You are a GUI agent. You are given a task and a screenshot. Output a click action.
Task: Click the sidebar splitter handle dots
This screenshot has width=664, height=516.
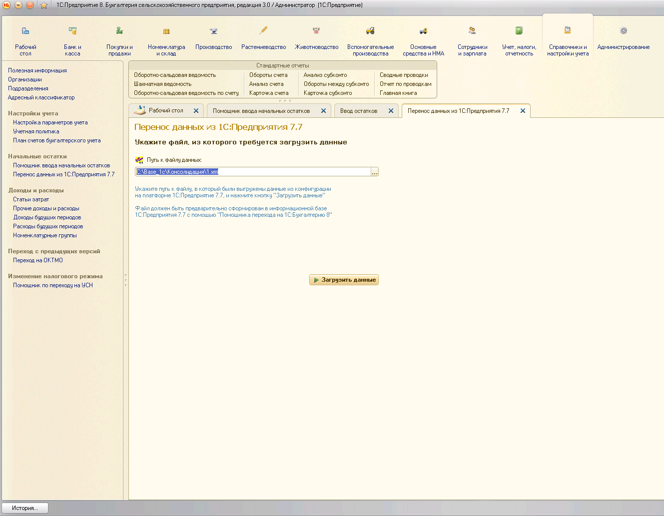click(125, 280)
